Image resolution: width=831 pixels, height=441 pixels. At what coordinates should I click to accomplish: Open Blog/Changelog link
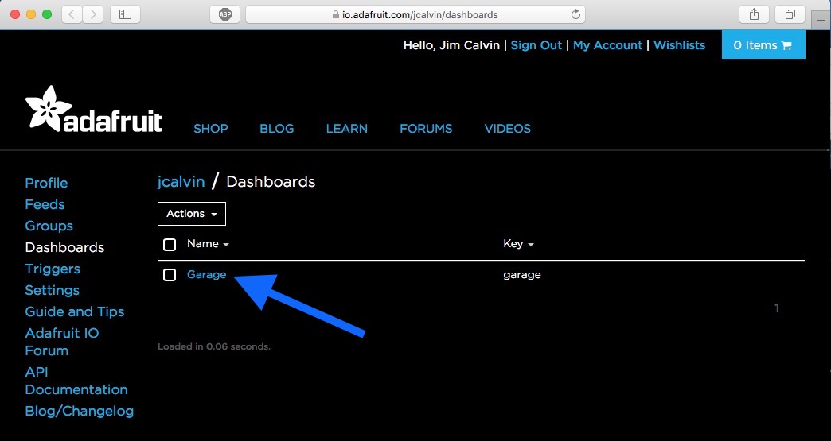[x=80, y=411]
